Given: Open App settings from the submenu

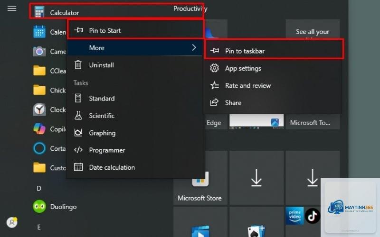Looking at the screenshot, I should (x=272, y=68).
